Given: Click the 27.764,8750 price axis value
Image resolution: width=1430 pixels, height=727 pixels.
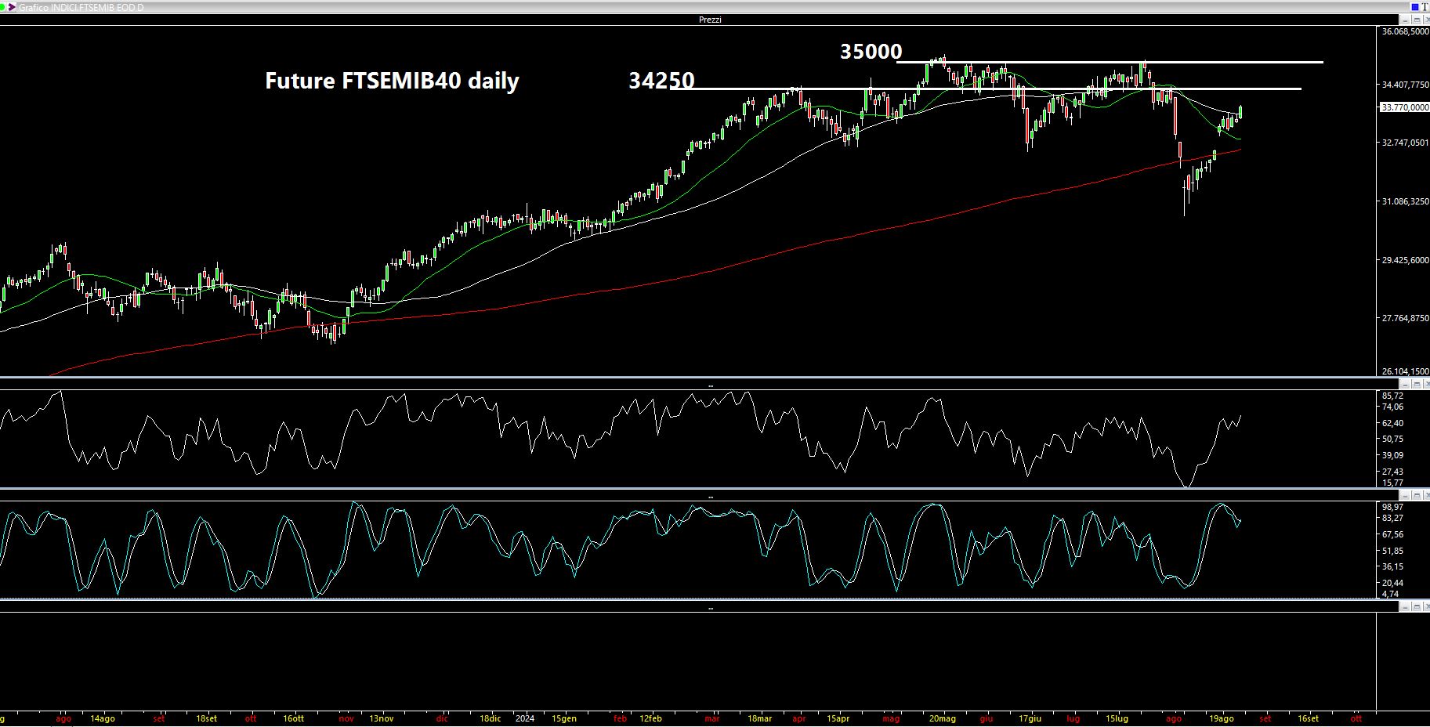Looking at the screenshot, I should tap(1405, 318).
